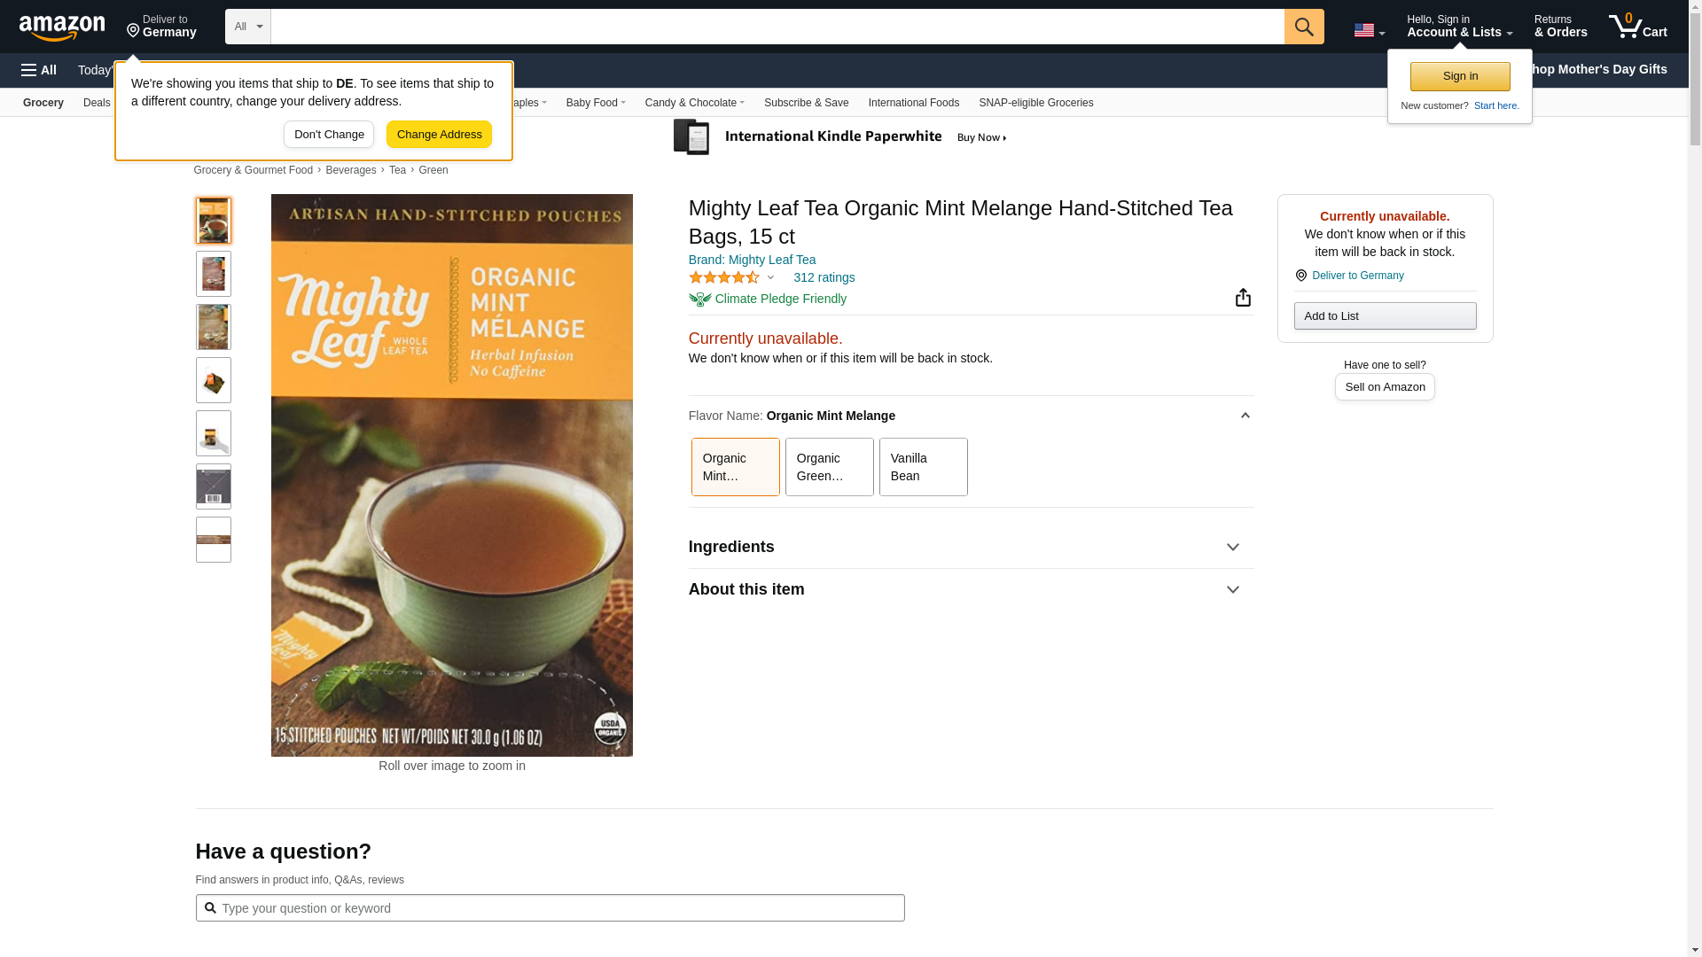Select the Organic Green flavor option
Image resolution: width=1702 pixels, height=957 pixels.
(x=829, y=467)
